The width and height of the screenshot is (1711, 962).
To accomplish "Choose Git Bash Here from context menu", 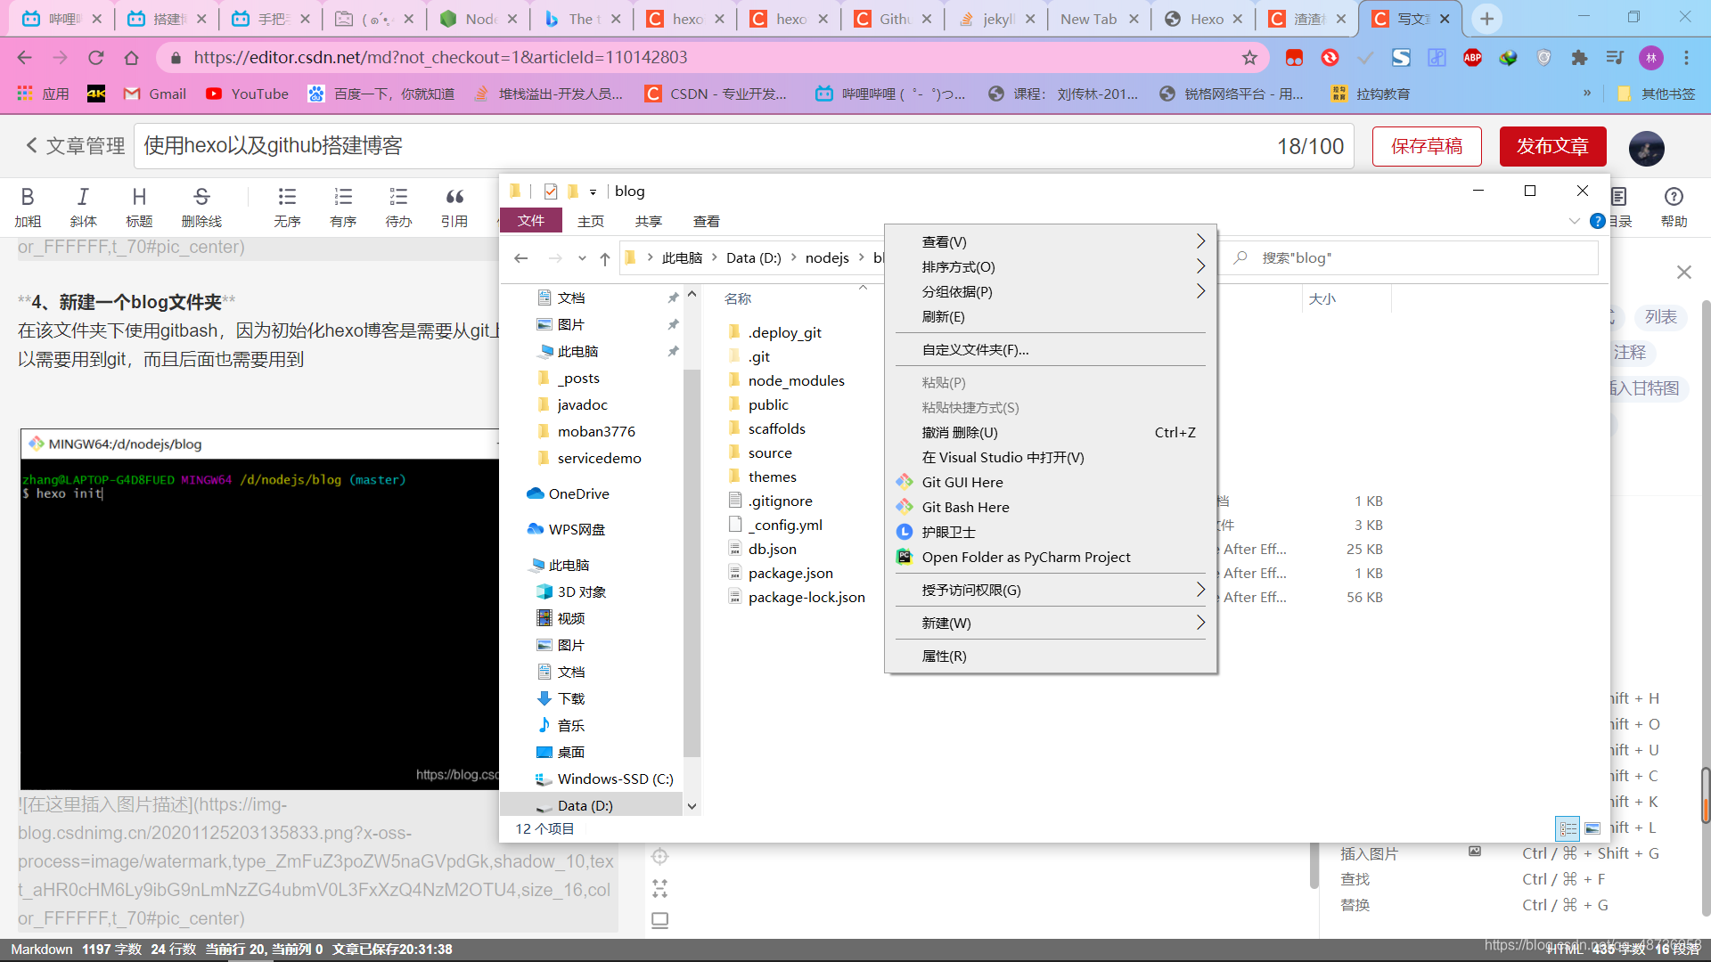I will tap(1051, 507).
